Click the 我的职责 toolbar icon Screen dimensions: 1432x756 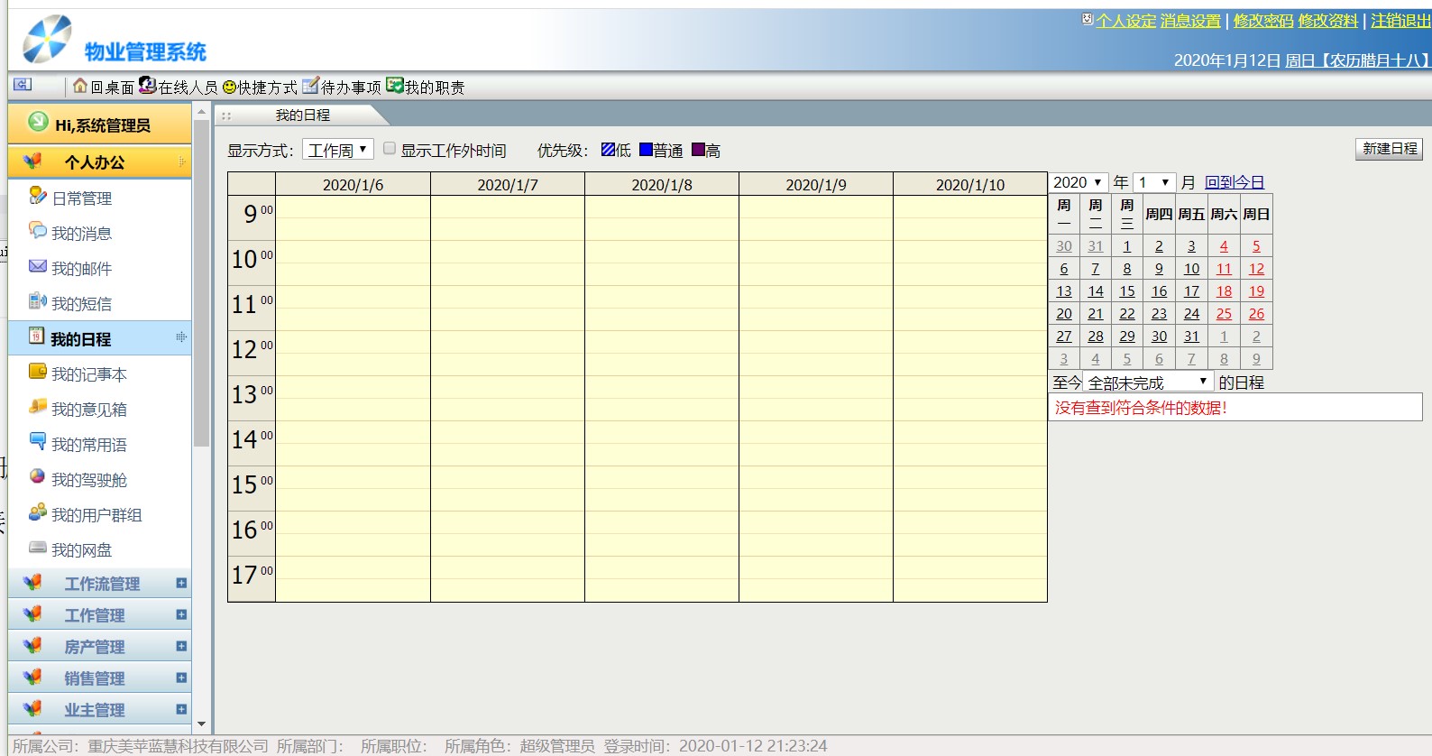[394, 86]
